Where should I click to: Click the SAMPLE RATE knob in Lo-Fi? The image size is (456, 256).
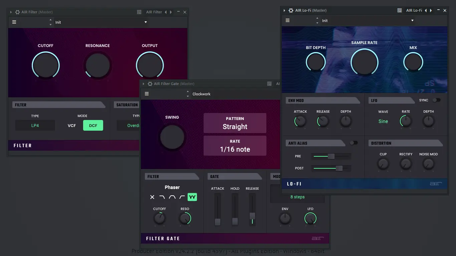(x=365, y=62)
